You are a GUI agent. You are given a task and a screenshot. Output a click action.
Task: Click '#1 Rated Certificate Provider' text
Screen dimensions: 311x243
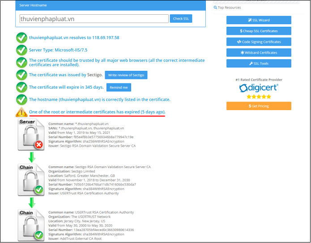tap(259, 80)
